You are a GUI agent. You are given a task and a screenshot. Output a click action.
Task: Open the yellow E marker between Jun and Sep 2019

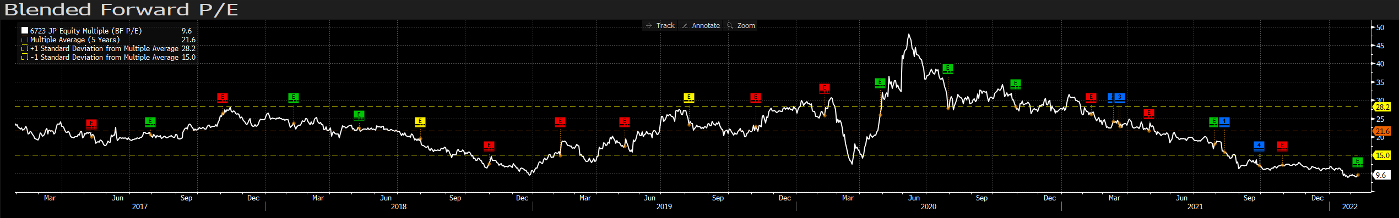(689, 98)
